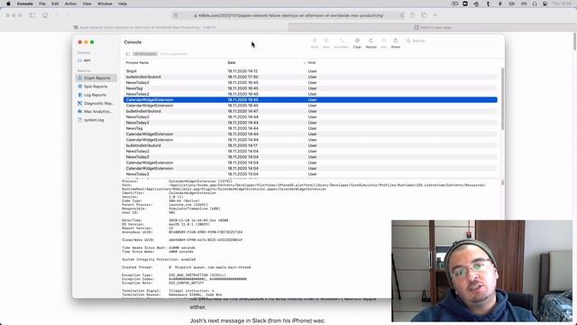The height and width of the screenshot is (325, 577).
Task: Open the Edit menu
Action: (x=55, y=4)
